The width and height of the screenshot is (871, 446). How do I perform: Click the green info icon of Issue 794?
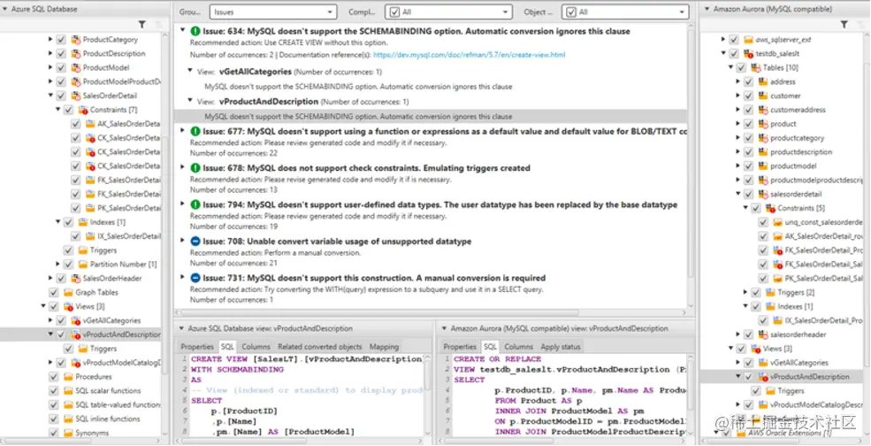click(195, 204)
